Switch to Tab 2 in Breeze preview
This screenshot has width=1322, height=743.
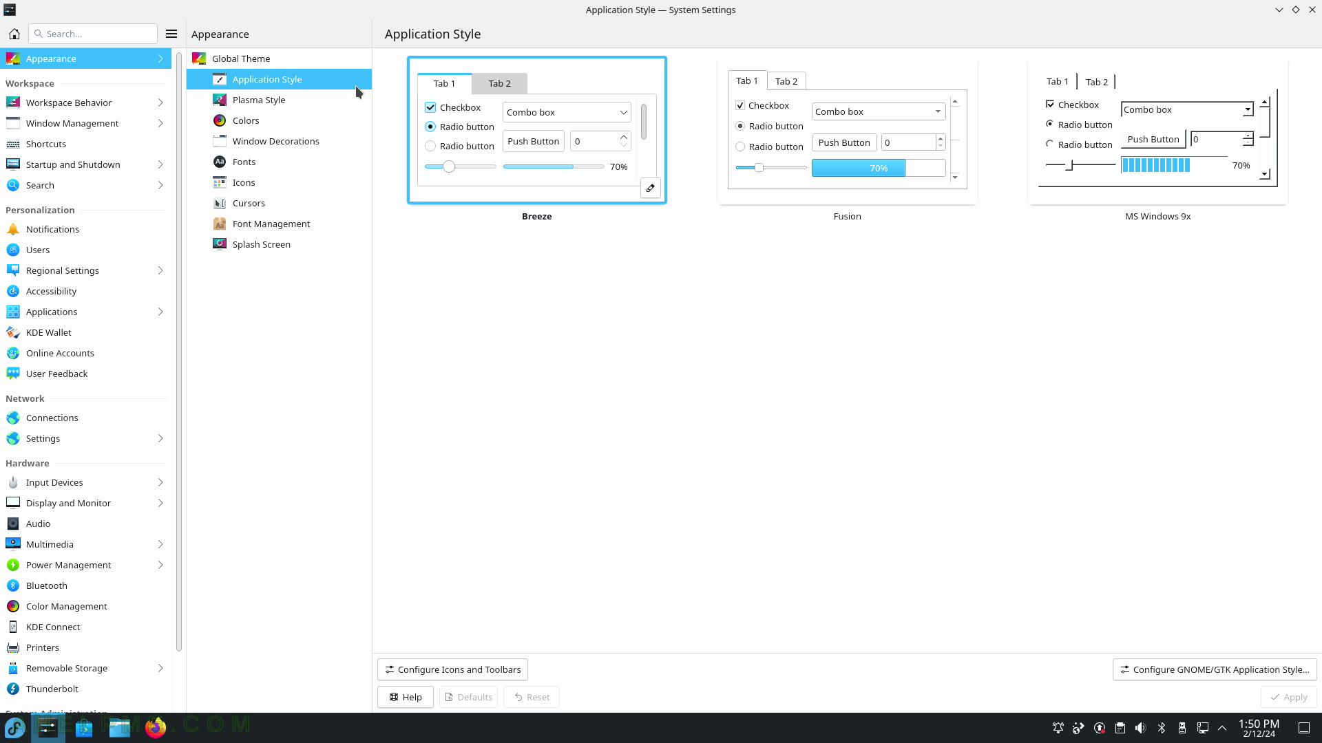(499, 83)
